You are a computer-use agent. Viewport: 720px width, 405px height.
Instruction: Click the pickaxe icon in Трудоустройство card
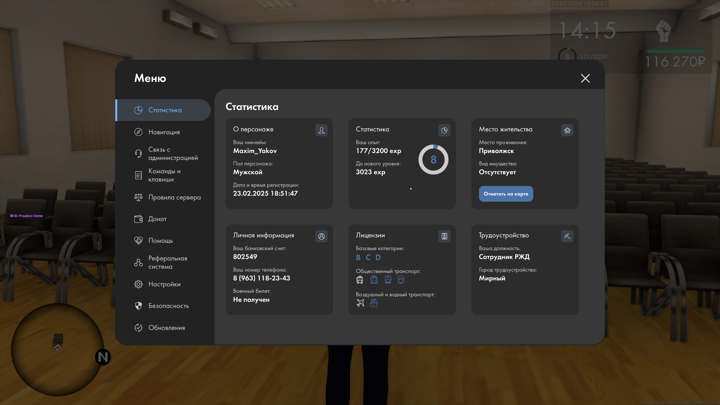click(567, 236)
